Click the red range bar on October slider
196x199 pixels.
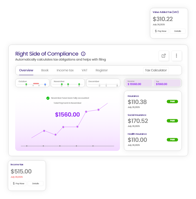tap(36, 83)
